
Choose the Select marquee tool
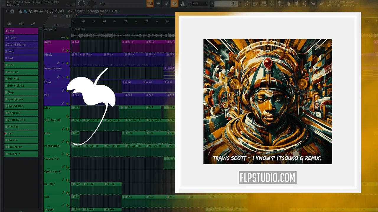[52, 11]
